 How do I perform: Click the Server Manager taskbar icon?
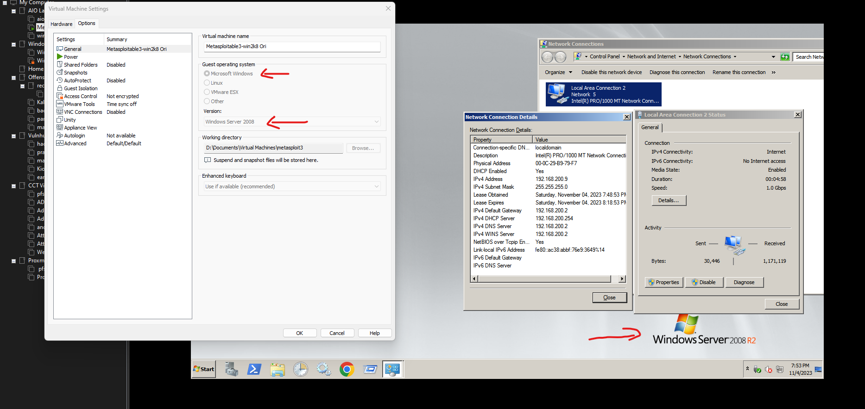[231, 369]
